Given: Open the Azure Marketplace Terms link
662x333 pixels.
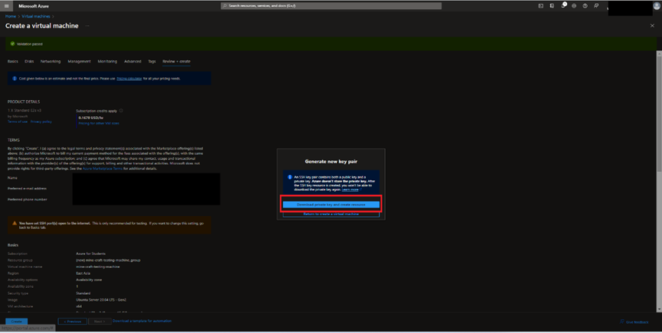Looking at the screenshot, I should click(103, 169).
